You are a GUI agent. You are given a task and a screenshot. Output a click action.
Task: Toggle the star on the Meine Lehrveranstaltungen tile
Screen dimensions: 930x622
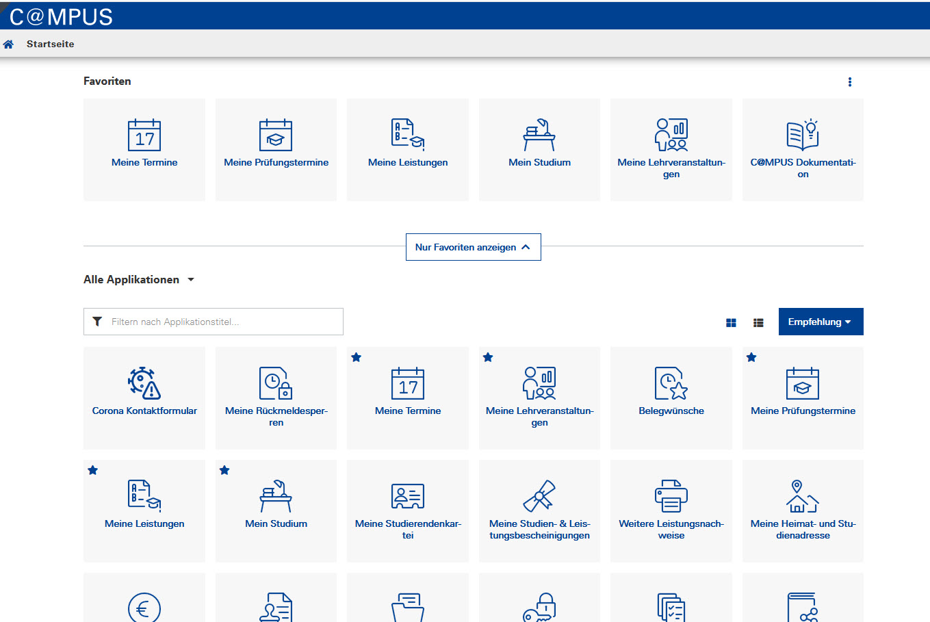(488, 357)
